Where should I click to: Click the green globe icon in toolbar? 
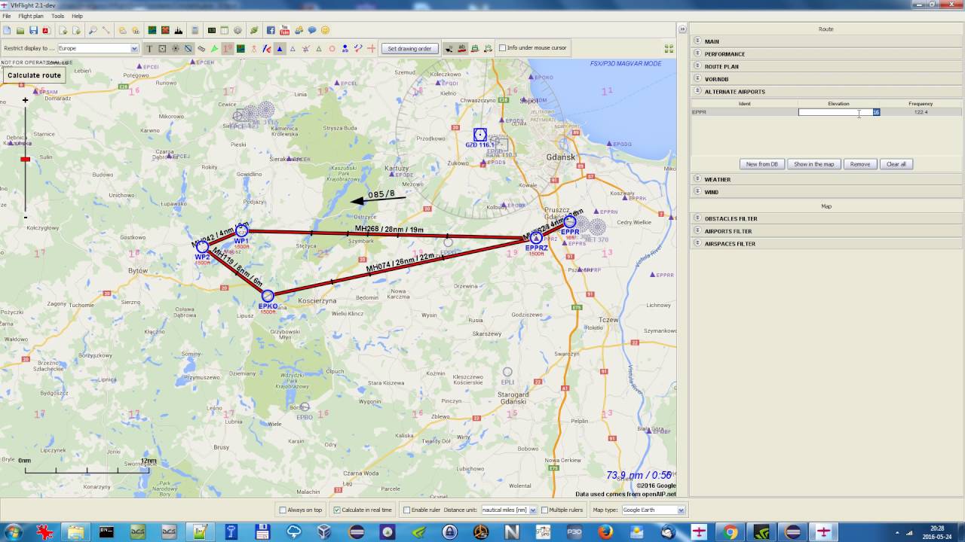(254, 30)
